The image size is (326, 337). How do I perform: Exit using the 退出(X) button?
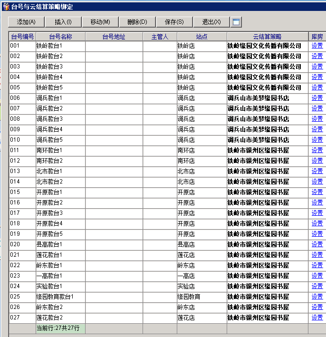211,22
